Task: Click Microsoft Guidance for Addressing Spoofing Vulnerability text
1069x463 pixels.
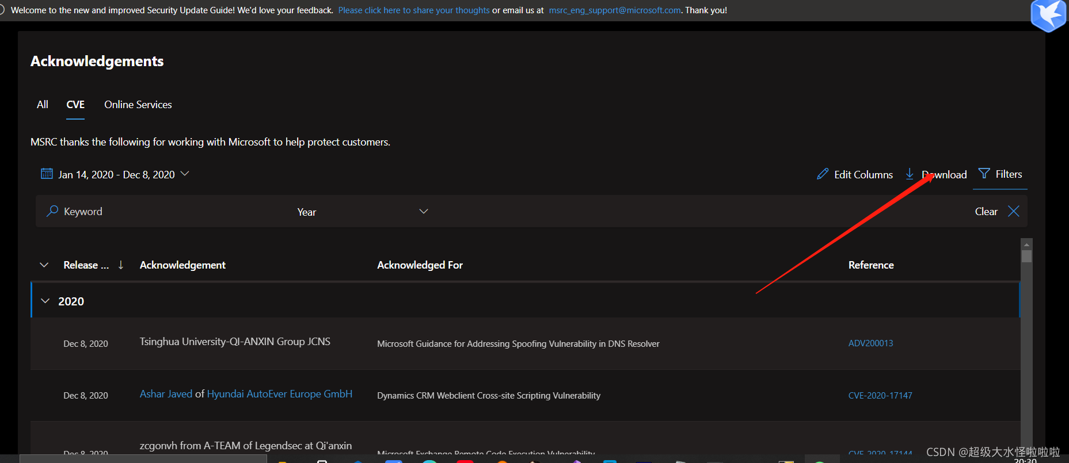Action: point(518,343)
